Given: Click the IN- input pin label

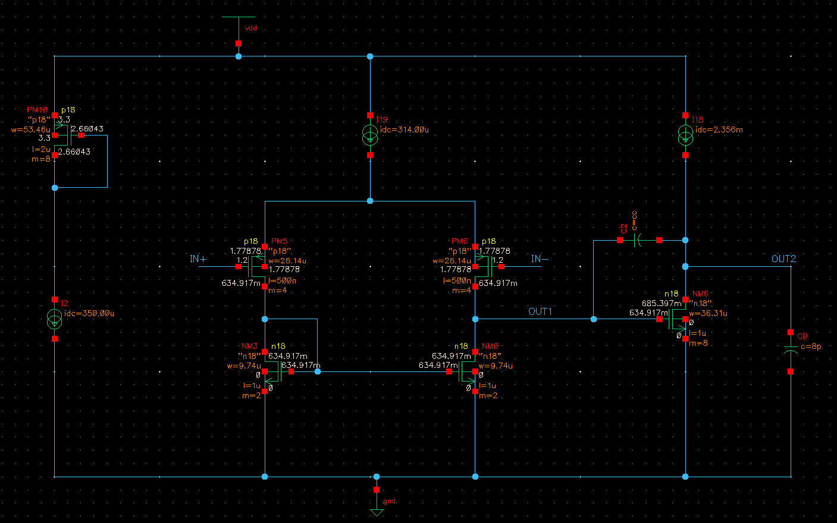Looking at the screenshot, I should click(x=540, y=259).
